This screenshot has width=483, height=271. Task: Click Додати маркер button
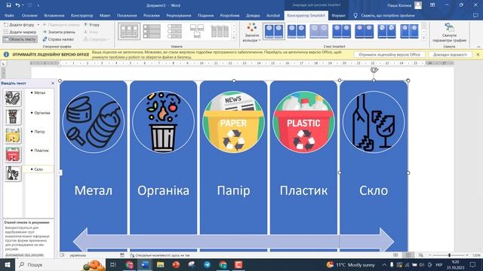point(20,32)
